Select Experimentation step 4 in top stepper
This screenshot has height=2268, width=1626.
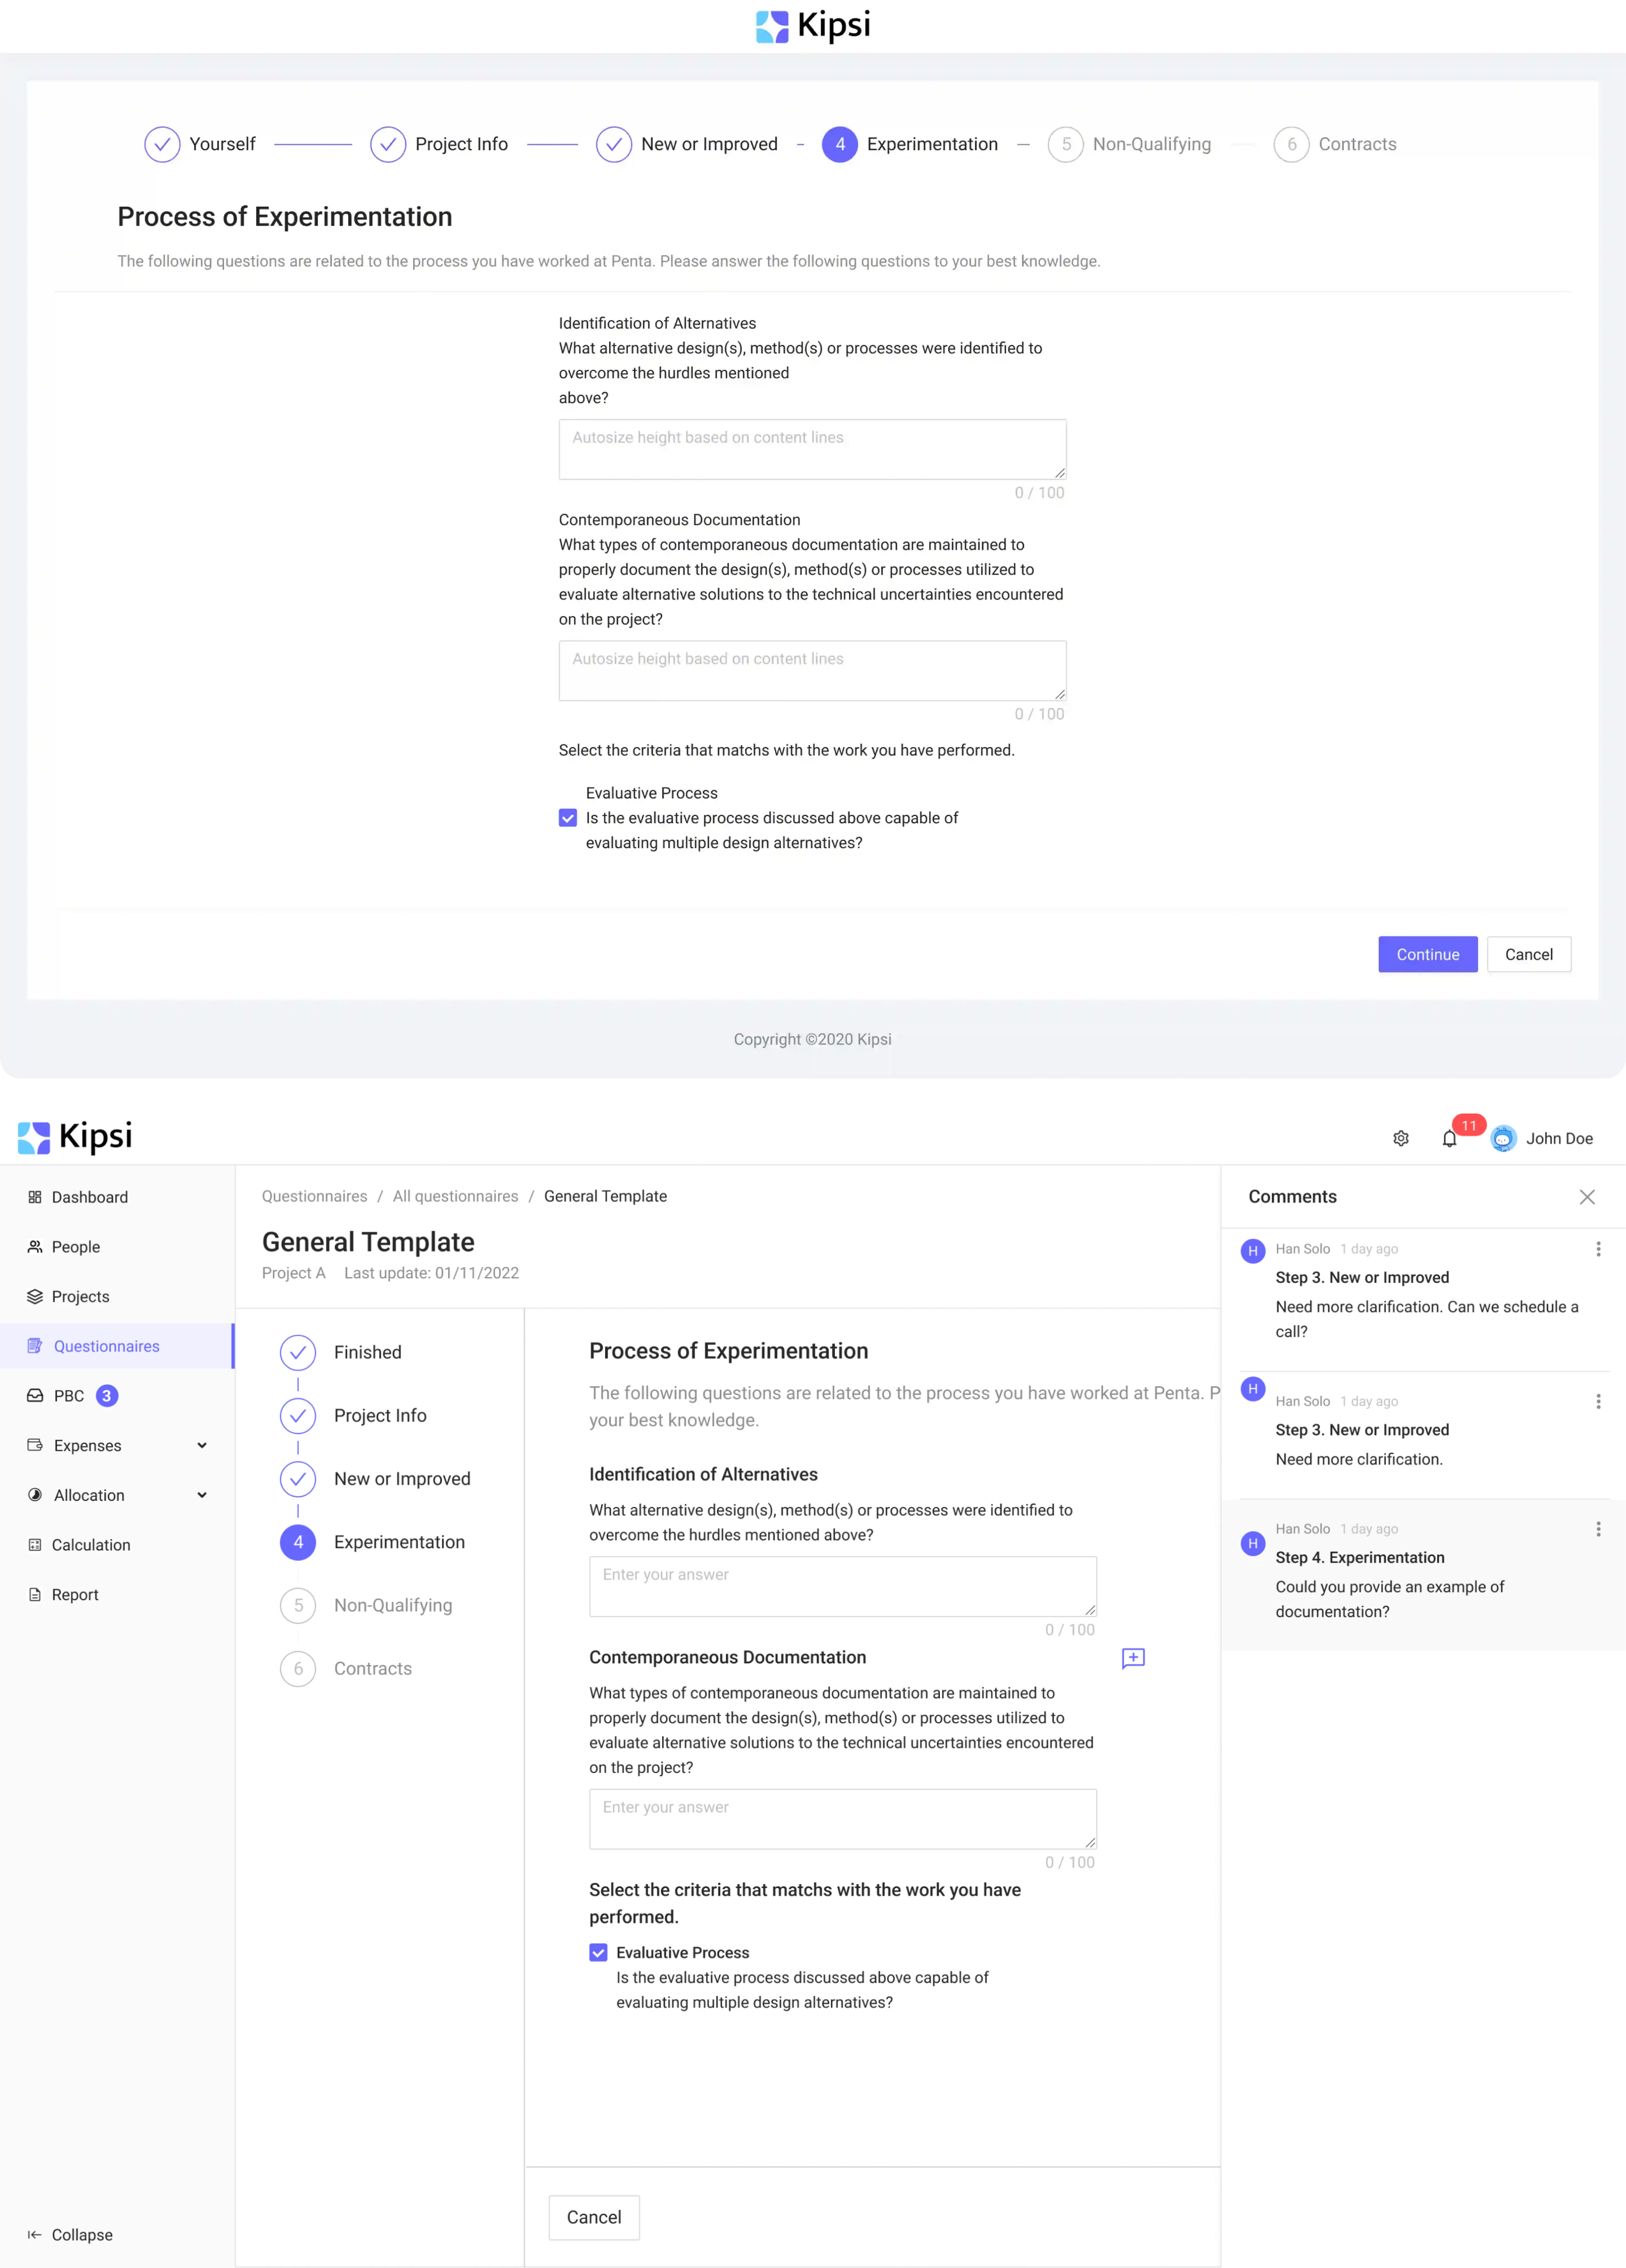(x=910, y=144)
